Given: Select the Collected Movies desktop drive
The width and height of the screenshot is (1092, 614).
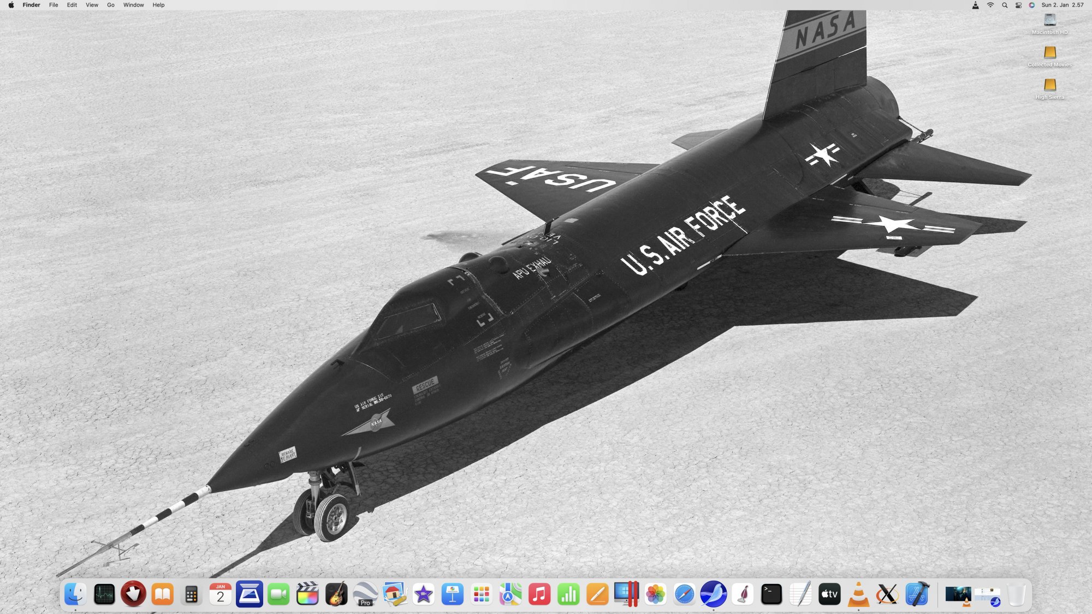Looking at the screenshot, I should point(1049,53).
